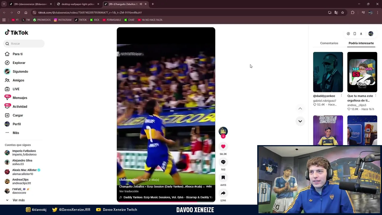Go to the previous video arrow
382x215 pixels.
click(x=300, y=109)
